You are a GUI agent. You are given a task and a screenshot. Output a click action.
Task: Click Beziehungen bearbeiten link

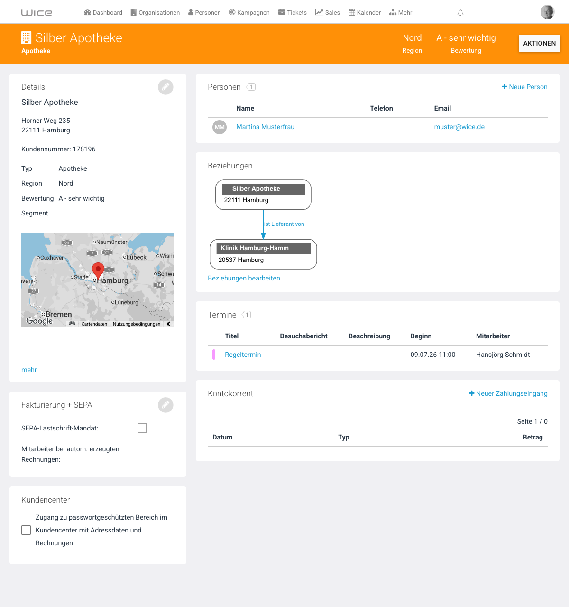244,278
